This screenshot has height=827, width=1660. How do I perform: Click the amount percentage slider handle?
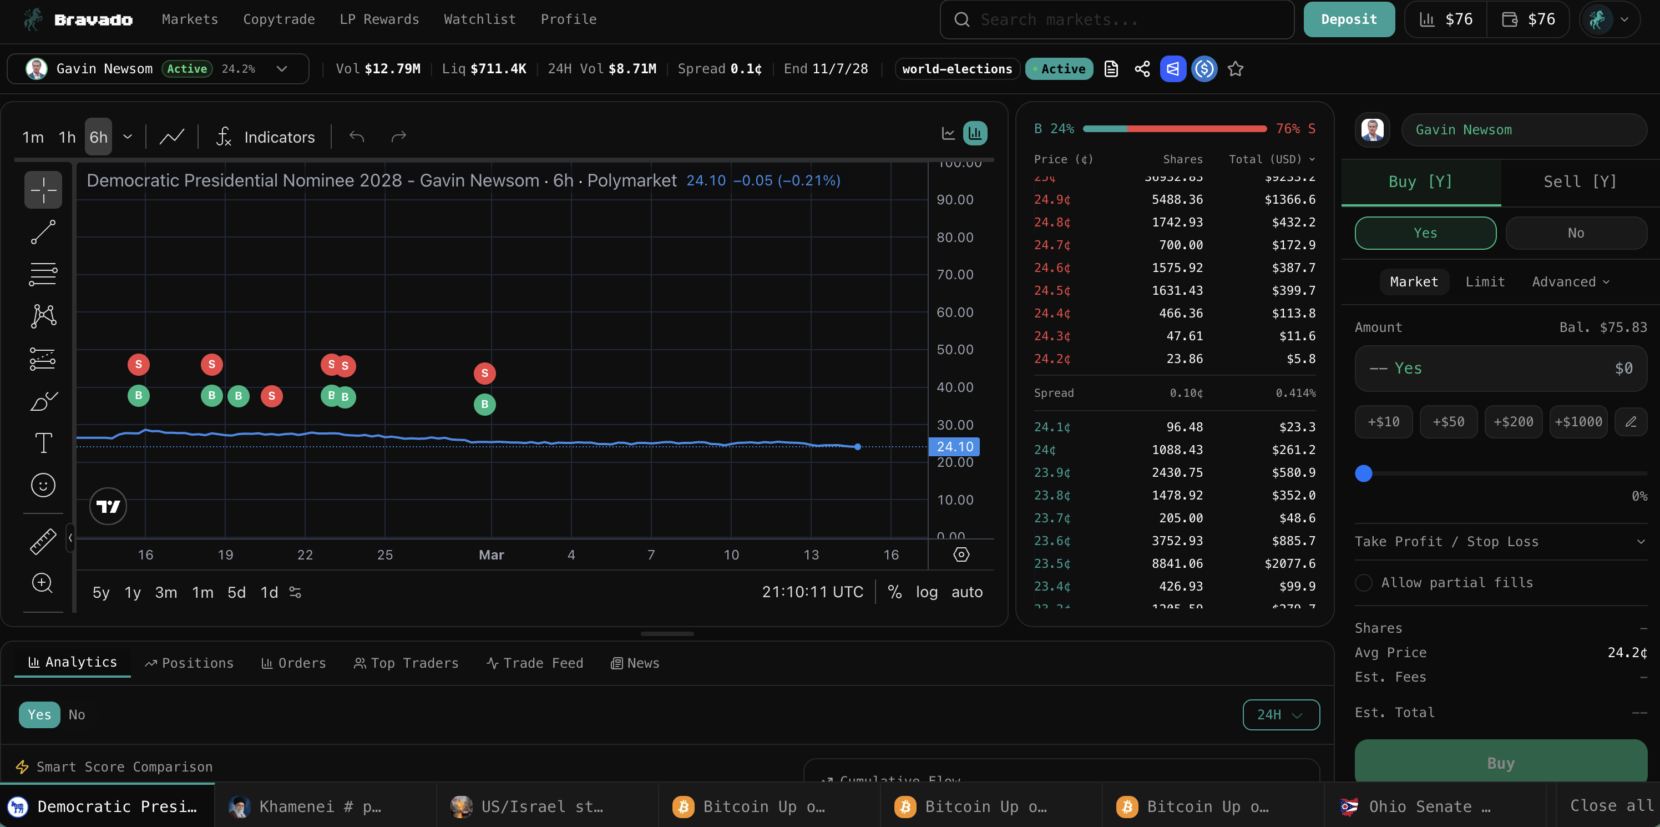click(x=1364, y=474)
